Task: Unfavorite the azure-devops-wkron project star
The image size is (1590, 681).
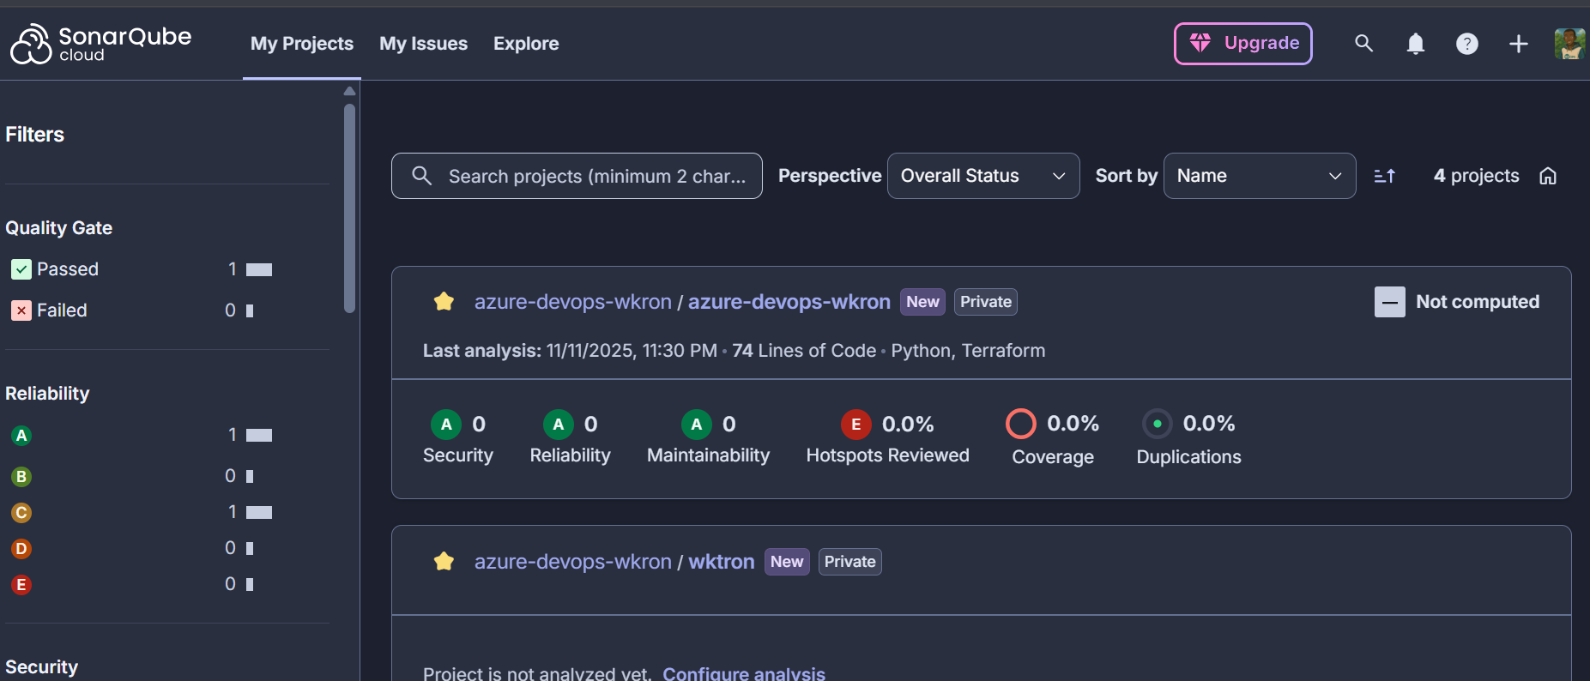Action: [x=444, y=302]
